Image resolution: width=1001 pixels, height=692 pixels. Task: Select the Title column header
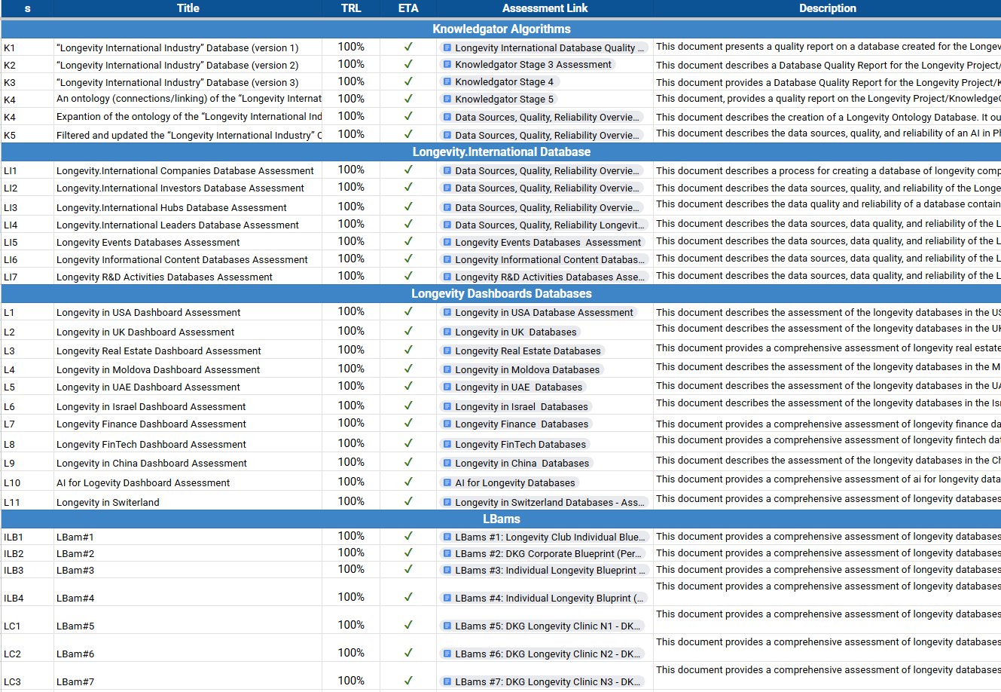188,8
